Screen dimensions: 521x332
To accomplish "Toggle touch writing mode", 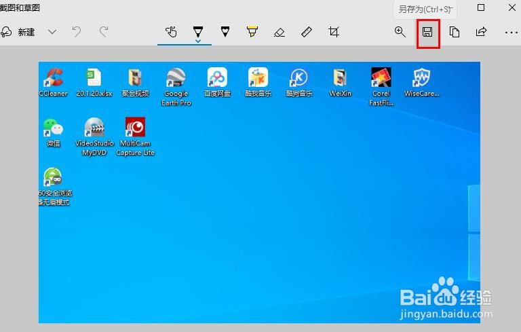I will tap(171, 32).
